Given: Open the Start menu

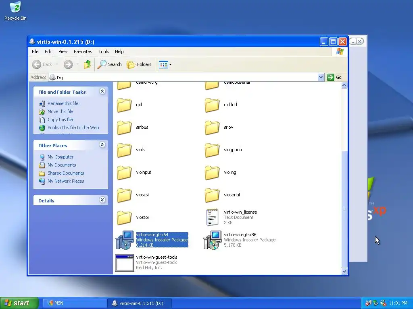Looking at the screenshot, I should point(19,303).
